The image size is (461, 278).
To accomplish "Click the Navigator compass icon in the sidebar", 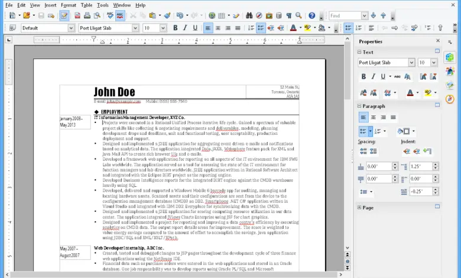I will (450, 99).
